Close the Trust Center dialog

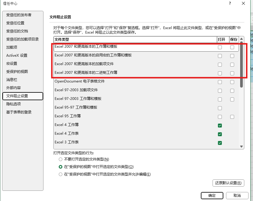point(243,3)
